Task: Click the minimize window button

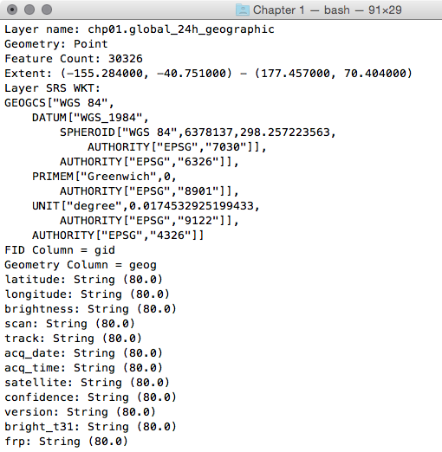Action: tap(29, 10)
